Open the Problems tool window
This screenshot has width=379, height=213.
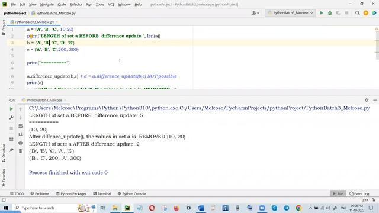(40, 193)
